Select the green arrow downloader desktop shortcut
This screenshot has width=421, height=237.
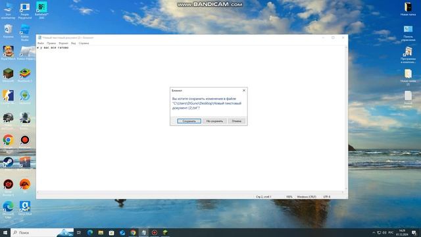pos(25,97)
